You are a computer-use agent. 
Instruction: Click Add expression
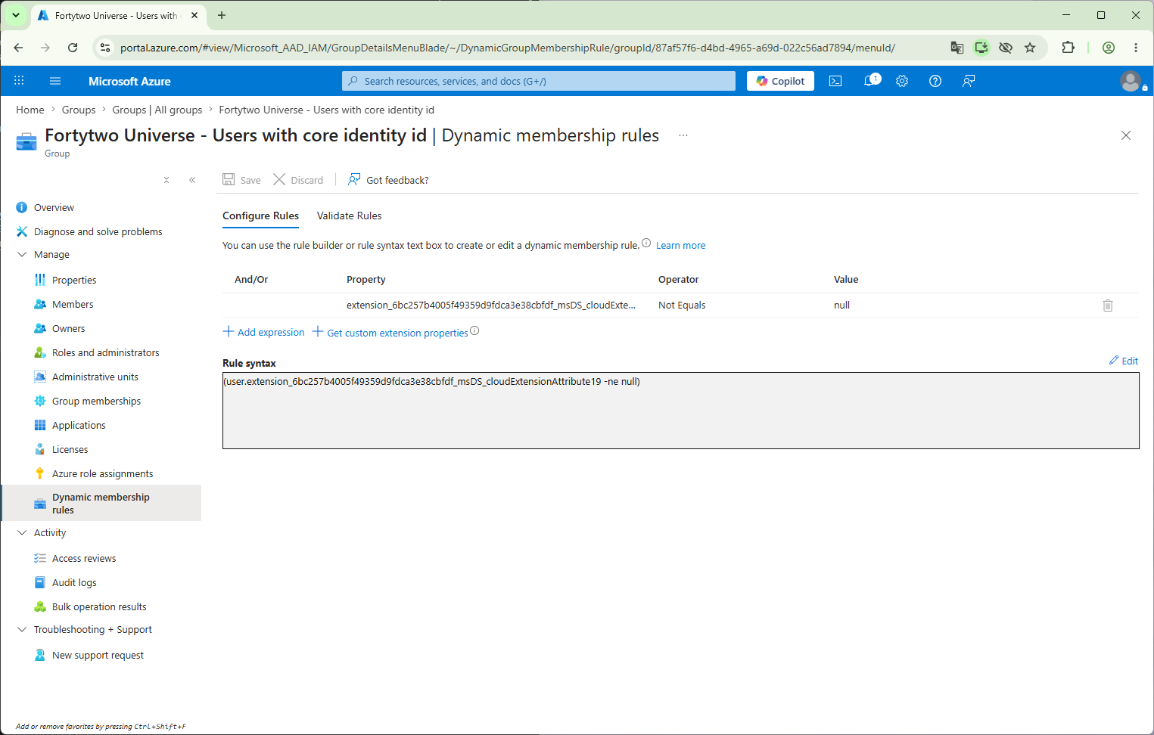(x=263, y=332)
